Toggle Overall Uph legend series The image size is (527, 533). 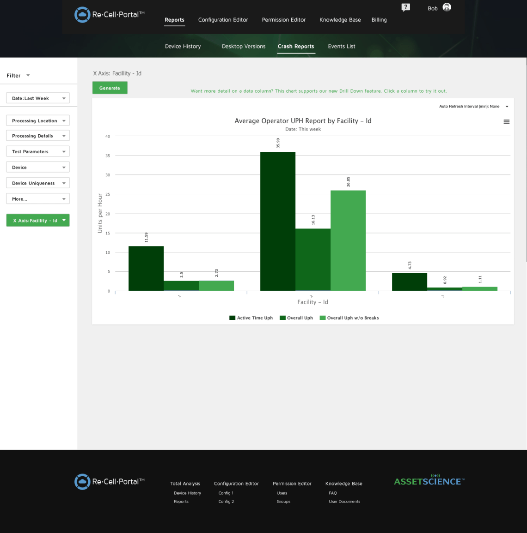click(x=296, y=318)
